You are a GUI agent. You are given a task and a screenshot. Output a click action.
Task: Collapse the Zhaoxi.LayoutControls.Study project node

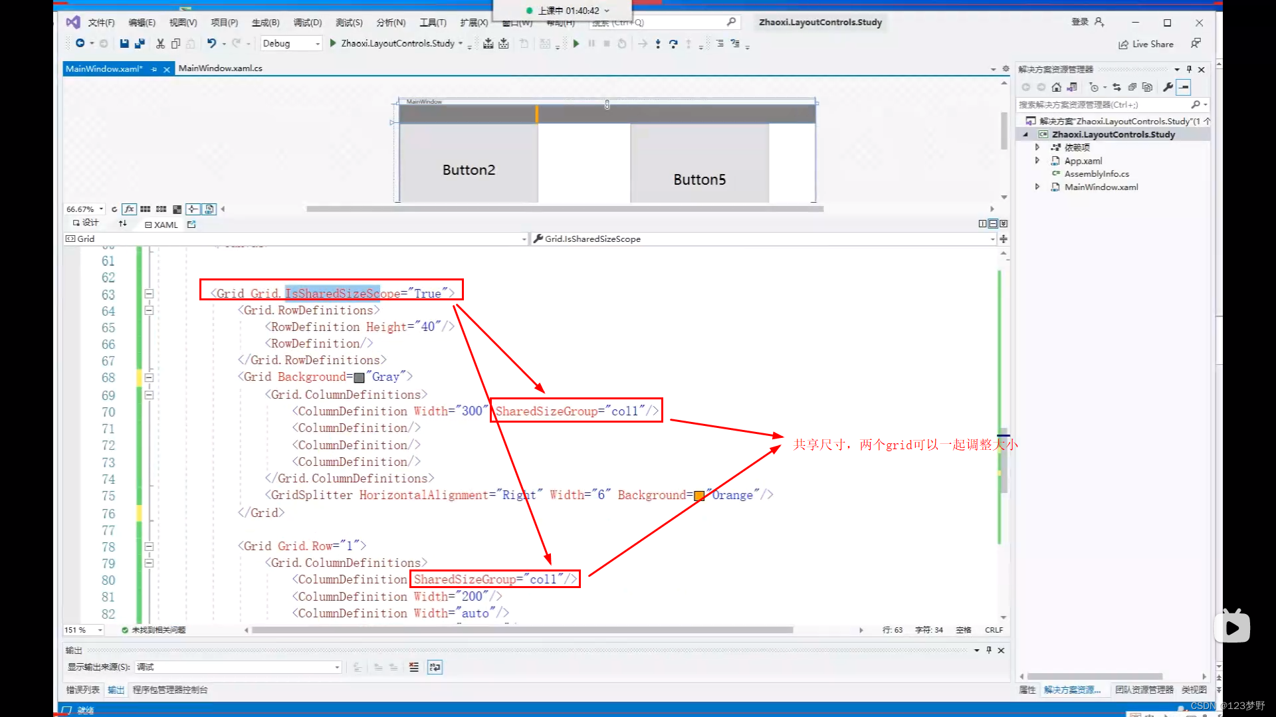(x=1026, y=134)
